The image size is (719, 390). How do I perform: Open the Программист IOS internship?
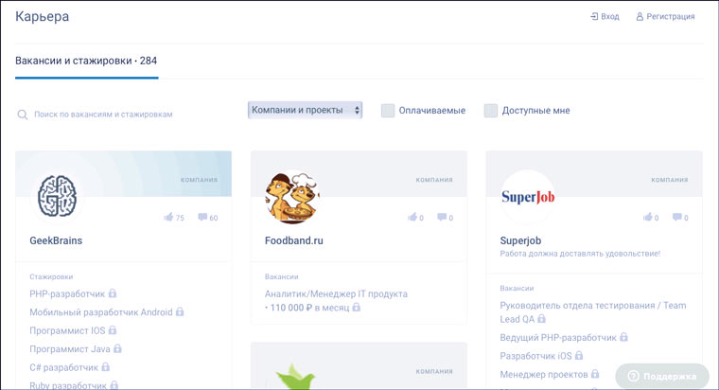pos(67,330)
